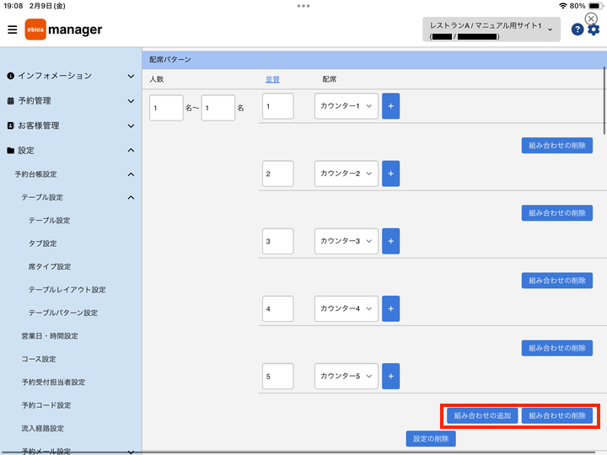Click the ebica manager logo

tap(63, 29)
